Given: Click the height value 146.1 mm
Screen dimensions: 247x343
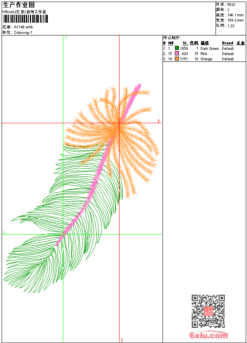Looking at the screenshot, I should (235, 15).
